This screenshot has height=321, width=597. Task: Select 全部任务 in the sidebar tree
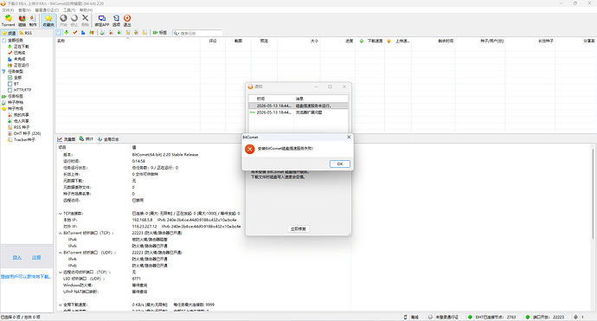16,40
